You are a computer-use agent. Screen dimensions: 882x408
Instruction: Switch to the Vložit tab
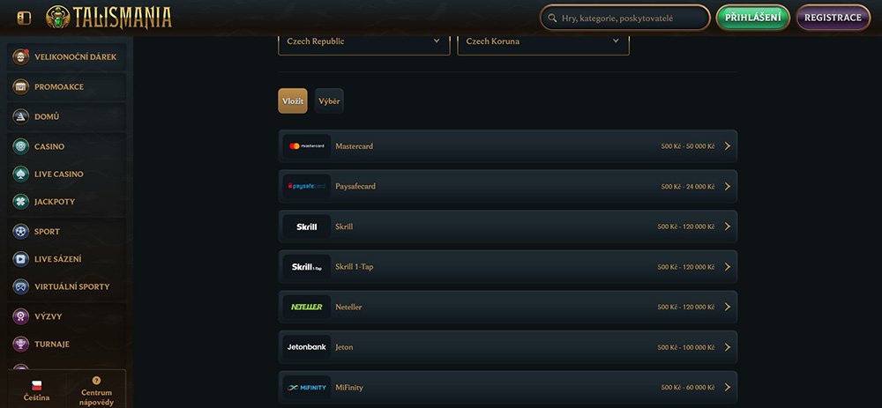pos(293,101)
